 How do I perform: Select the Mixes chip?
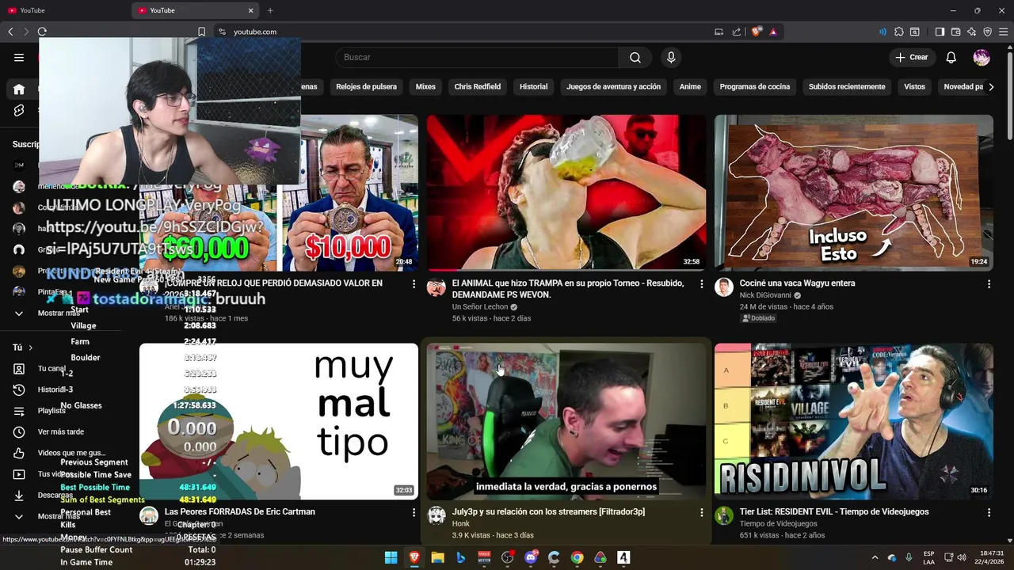coord(425,87)
